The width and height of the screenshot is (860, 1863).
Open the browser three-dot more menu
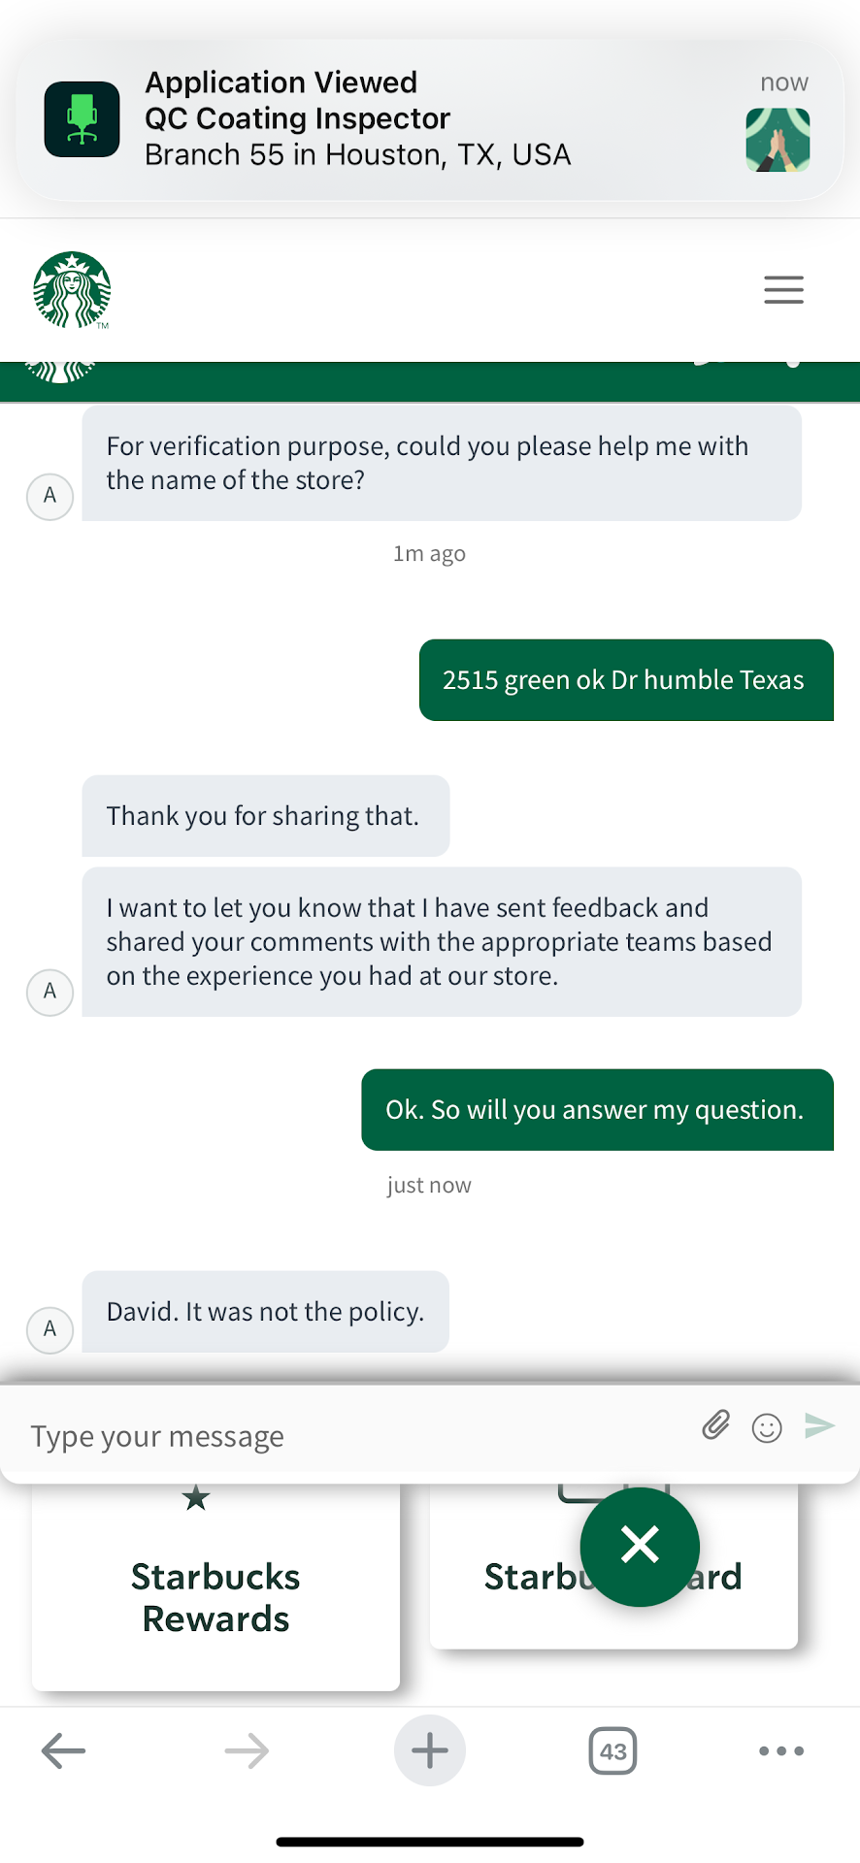coord(781,1751)
